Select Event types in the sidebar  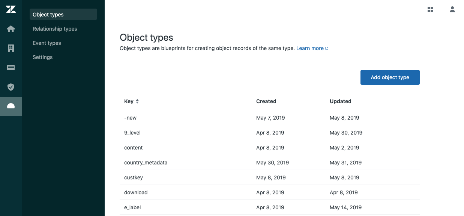pos(47,43)
